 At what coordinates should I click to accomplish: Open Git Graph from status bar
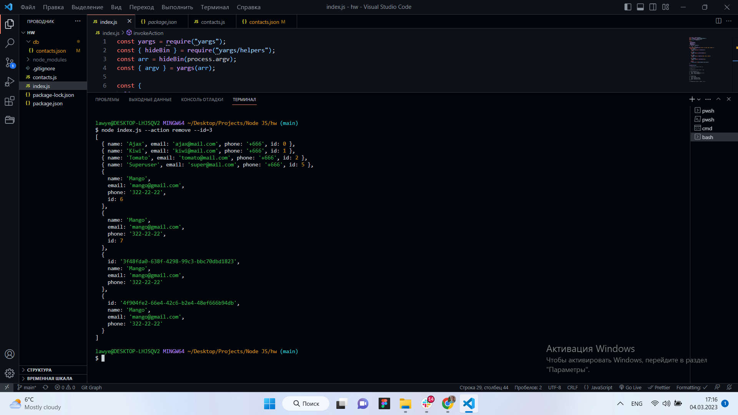point(91,387)
